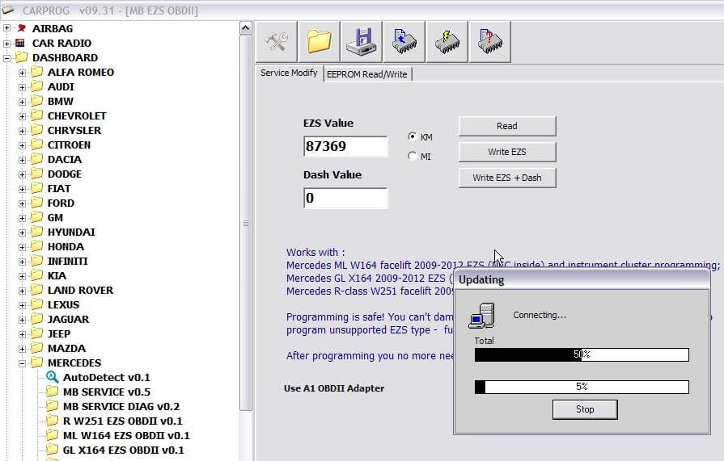
Task: Expand the FORD tree node
Action: point(22,203)
